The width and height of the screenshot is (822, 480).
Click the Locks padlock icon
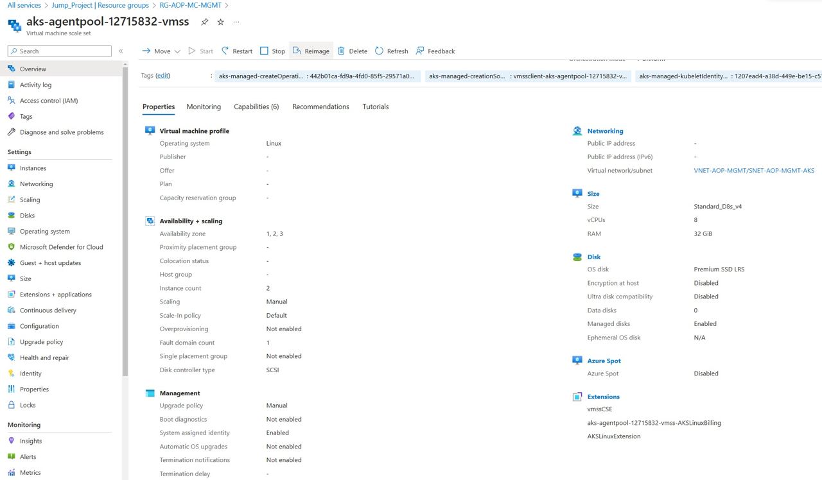coord(12,405)
